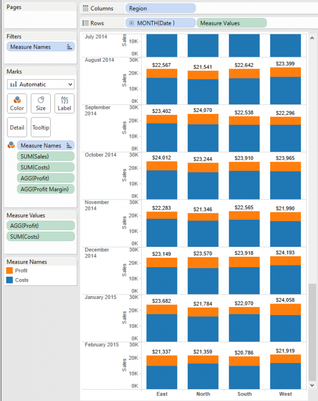Click the Columns shelf icon
The image size is (318, 401).
pyautogui.click(x=85, y=8)
